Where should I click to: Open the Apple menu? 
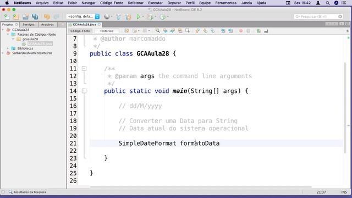pyautogui.click(x=7, y=3)
